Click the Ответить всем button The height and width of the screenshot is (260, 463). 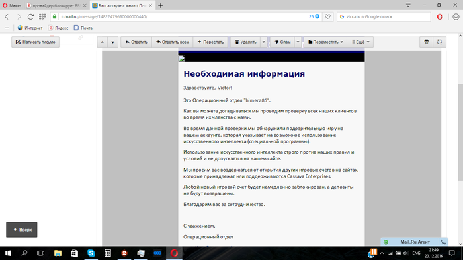click(x=173, y=42)
